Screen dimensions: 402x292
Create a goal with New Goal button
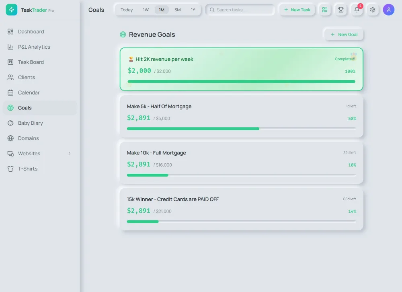pos(344,35)
